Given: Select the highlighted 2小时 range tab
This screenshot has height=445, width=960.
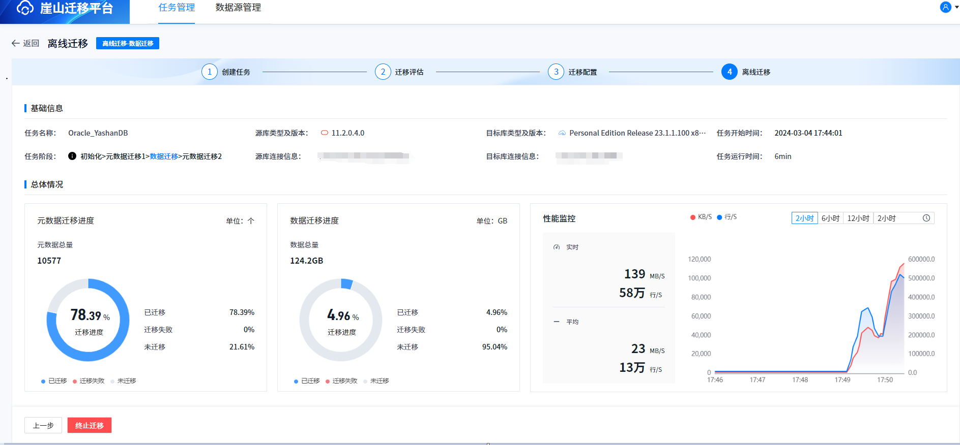Looking at the screenshot, I should (x=805, y=218).
